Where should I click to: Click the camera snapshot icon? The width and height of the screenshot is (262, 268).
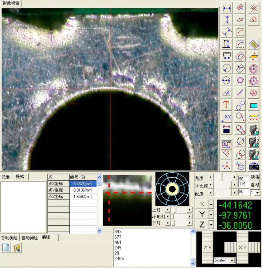tap(254, 166)
